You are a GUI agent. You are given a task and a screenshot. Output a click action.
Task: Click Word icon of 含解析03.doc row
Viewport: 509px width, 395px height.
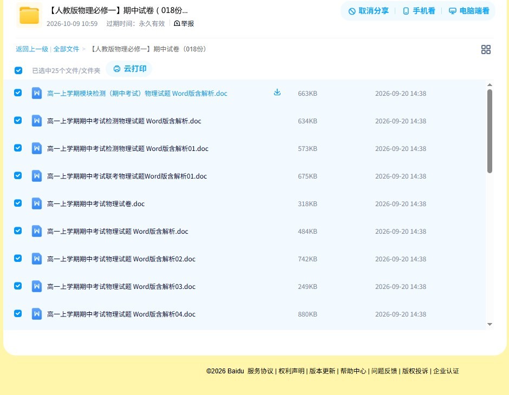pyautogui.click(x=37, y=286)
